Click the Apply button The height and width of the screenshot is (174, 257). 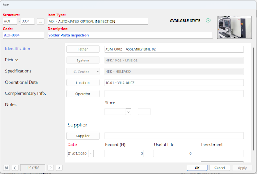pos(242,168)
